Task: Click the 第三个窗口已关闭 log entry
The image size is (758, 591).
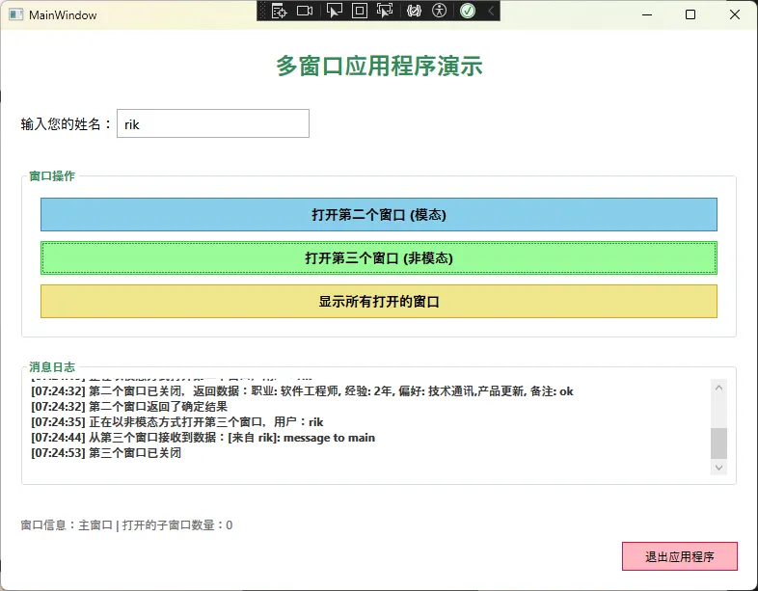Action: [106, 453]
